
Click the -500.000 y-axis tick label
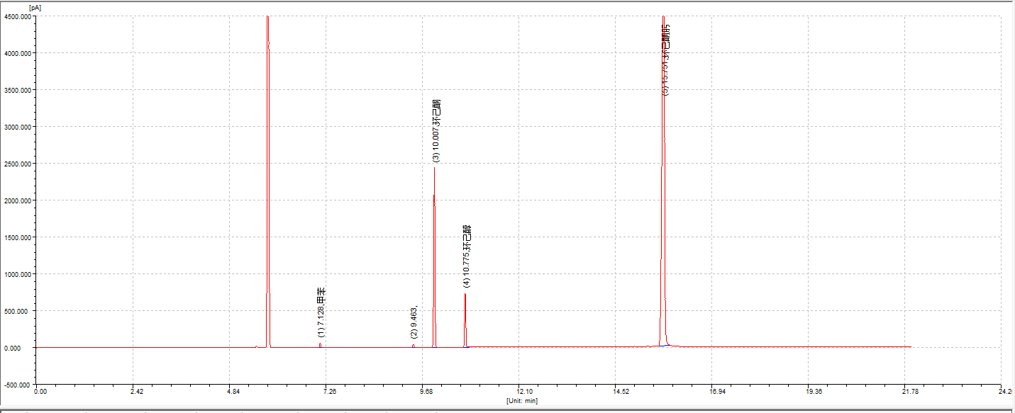tap(17, 385)
